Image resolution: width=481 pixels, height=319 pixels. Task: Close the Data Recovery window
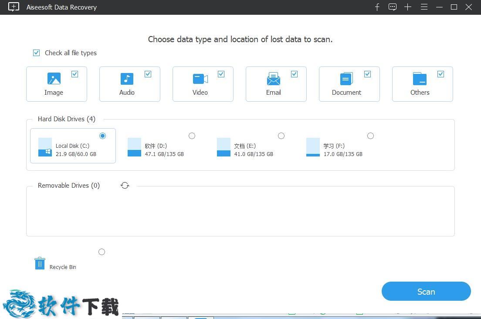coord(468,7)
